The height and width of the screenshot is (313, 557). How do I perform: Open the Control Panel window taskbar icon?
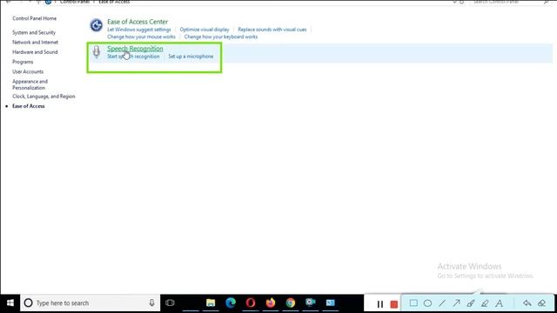[331, 303]
